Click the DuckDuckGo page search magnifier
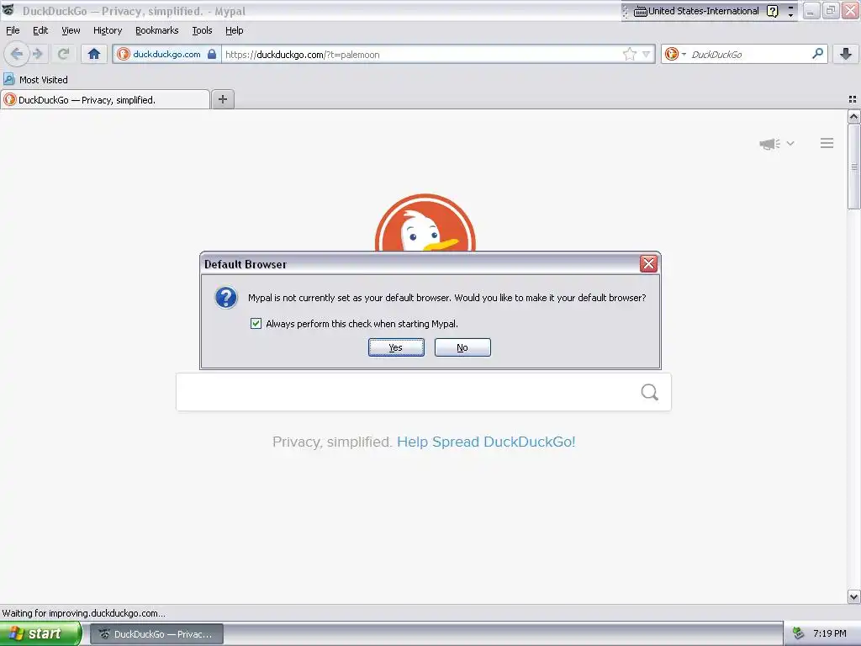 tap(650, 392)
